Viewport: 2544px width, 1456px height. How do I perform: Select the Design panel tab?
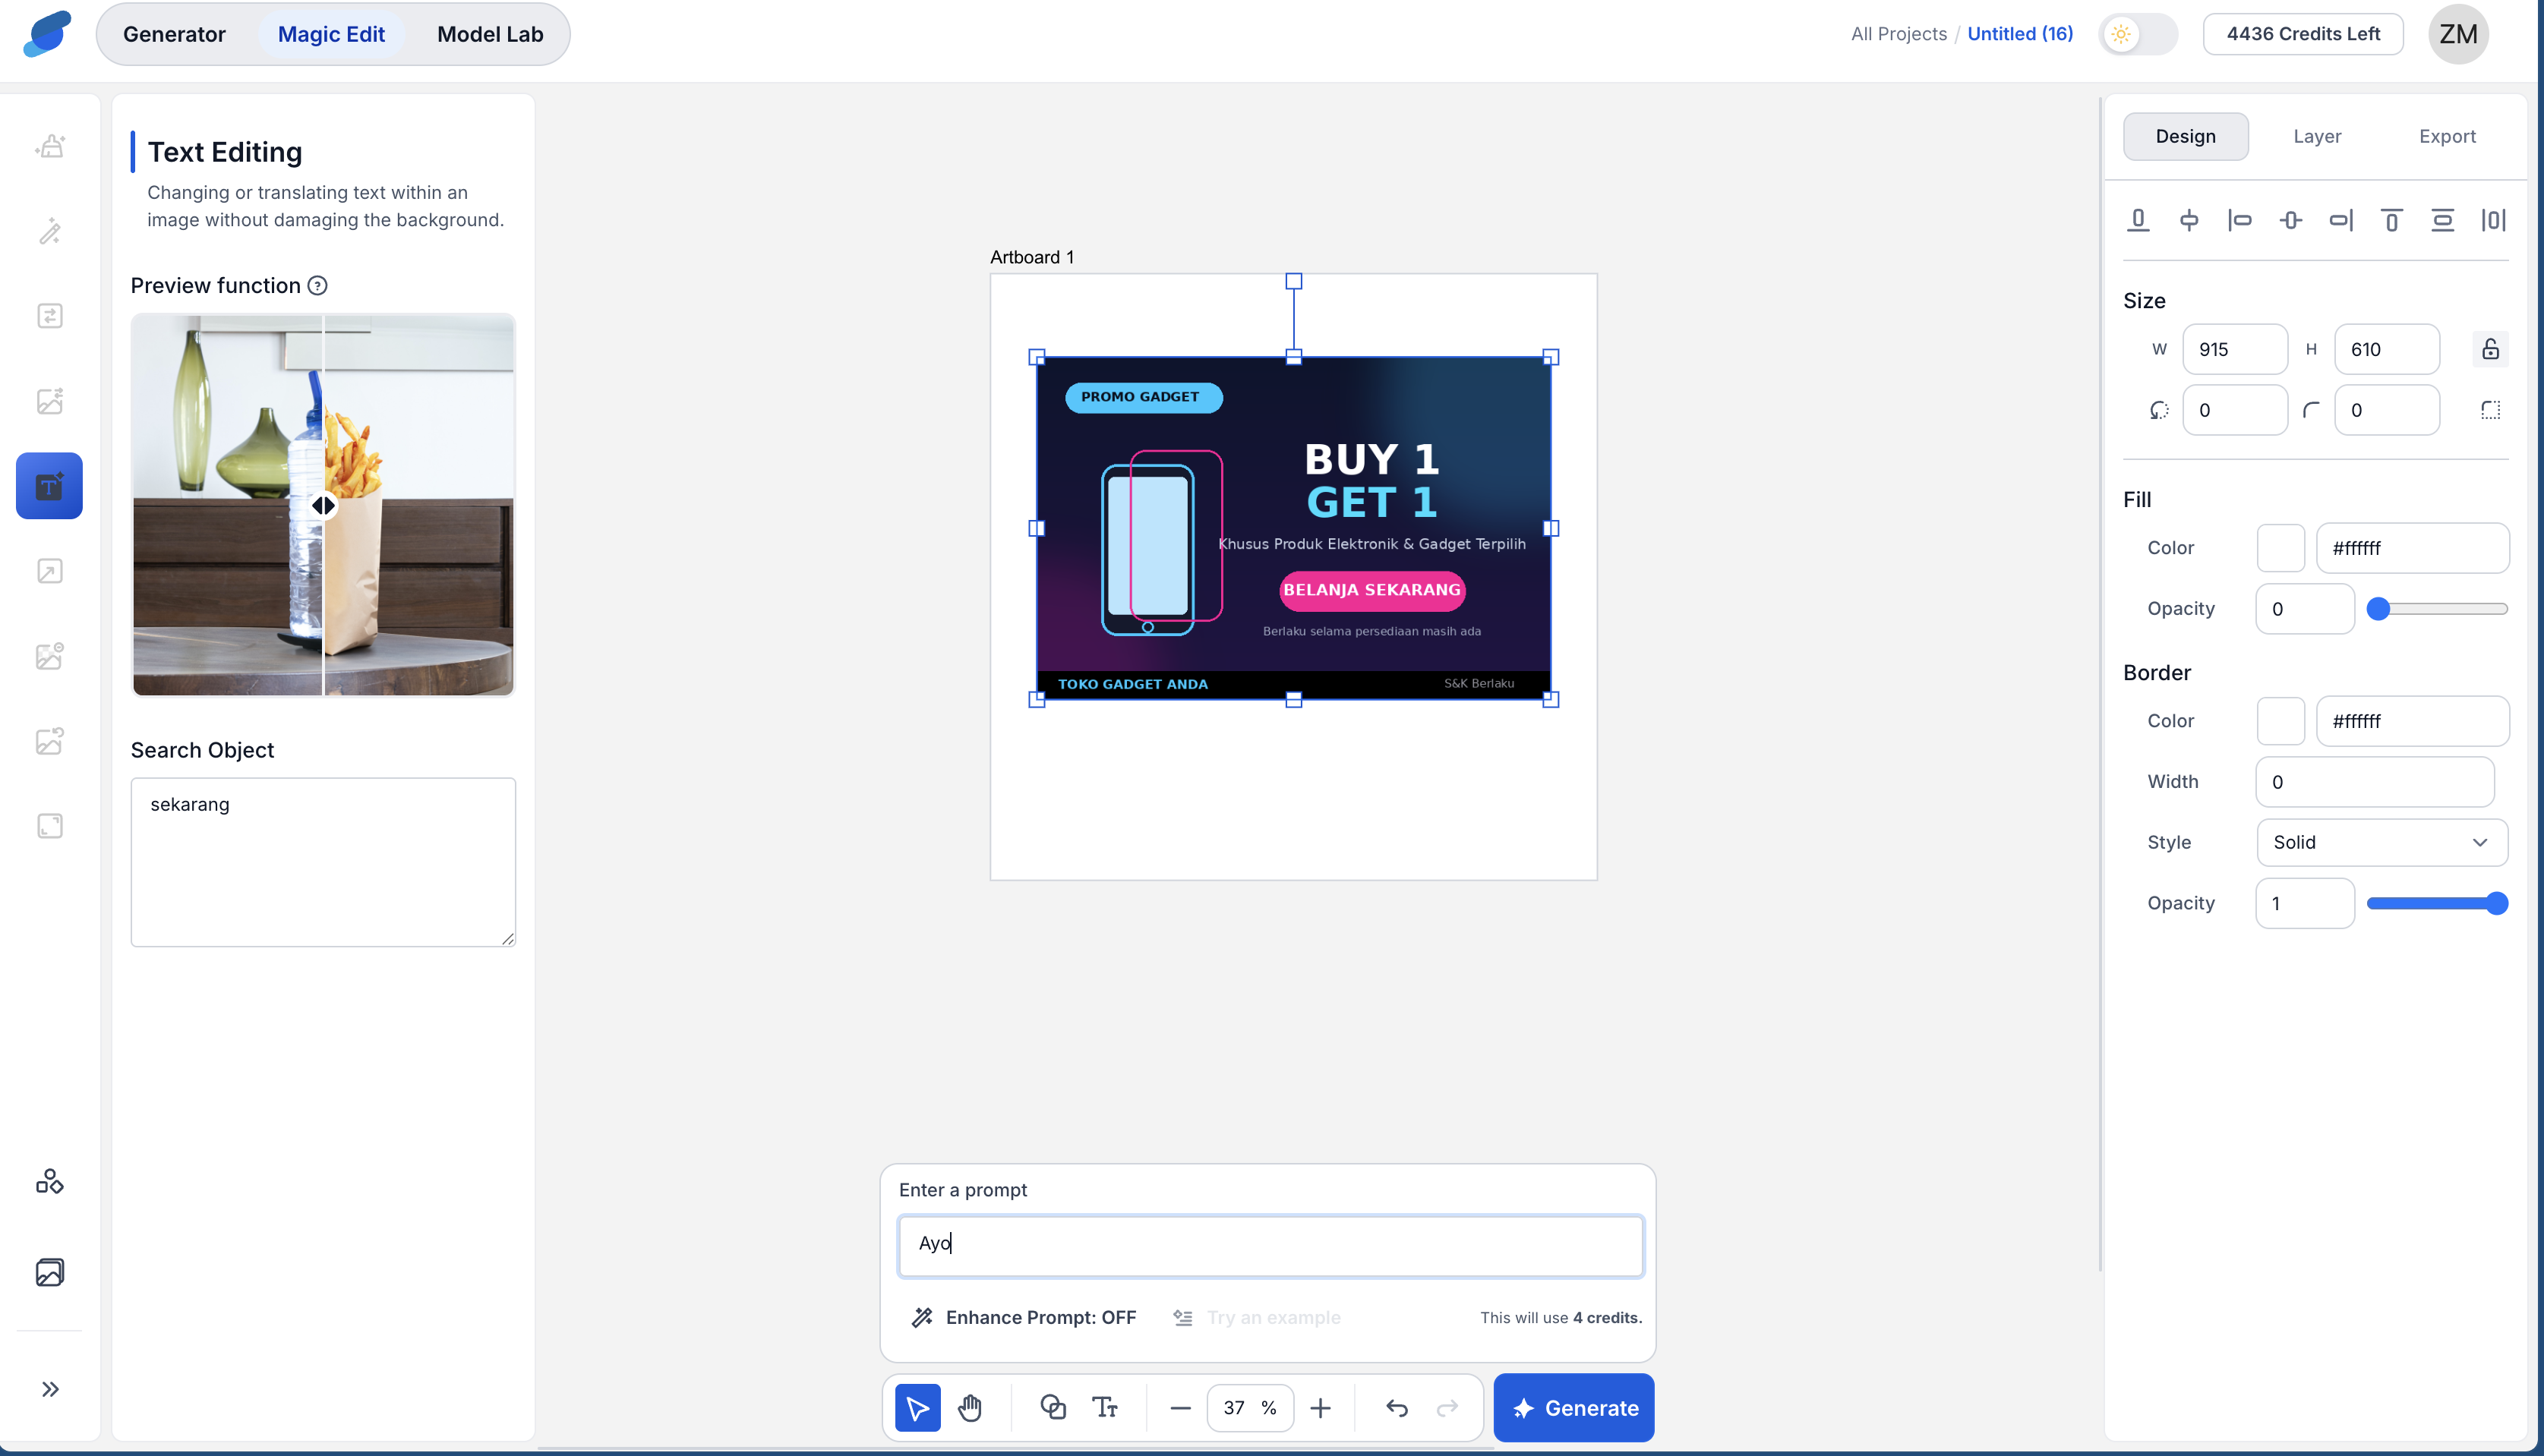(2186, 136)
